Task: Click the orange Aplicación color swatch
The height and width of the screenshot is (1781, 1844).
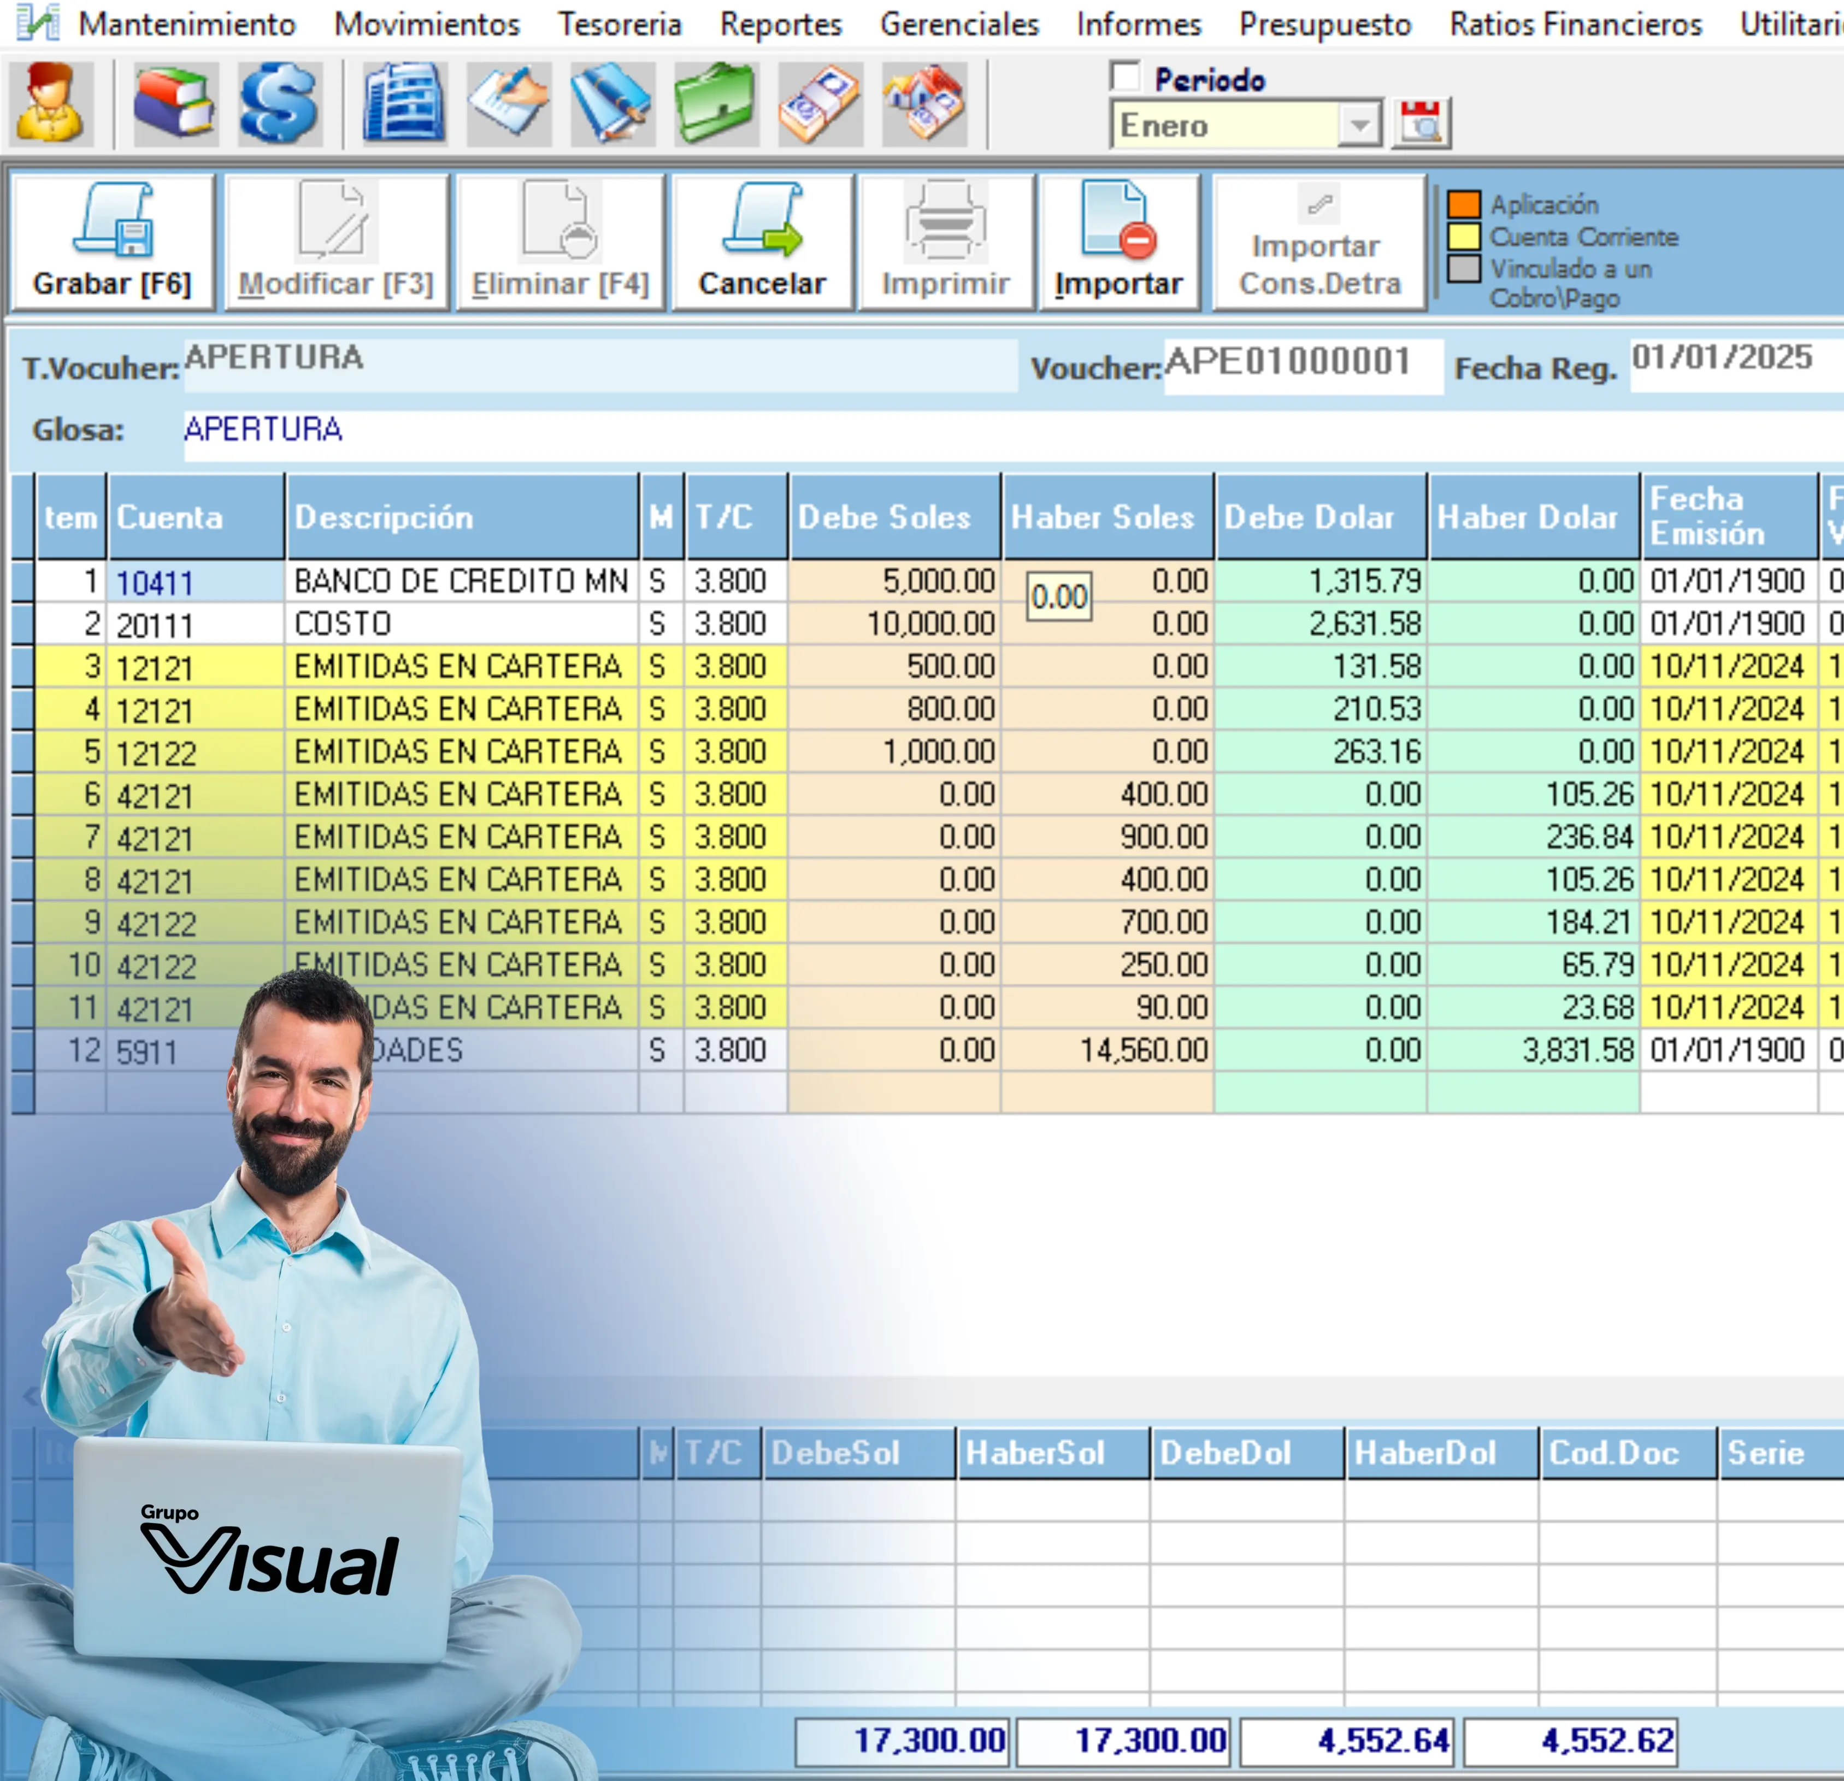Action: pyautogui.click(x=1463, y=204)
